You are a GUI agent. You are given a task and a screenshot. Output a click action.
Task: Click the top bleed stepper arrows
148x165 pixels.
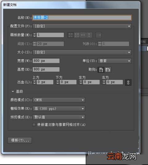(x=35, y=82)
